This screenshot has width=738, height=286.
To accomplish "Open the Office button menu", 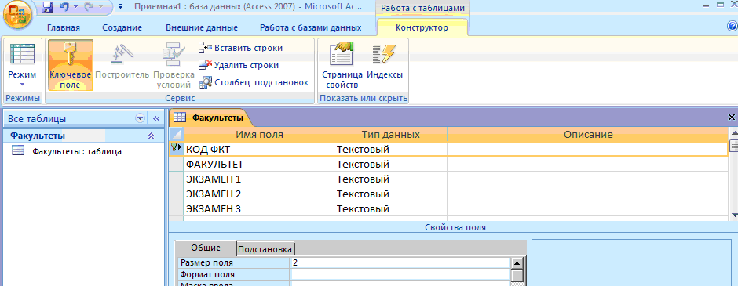I will tap(17, 15).
